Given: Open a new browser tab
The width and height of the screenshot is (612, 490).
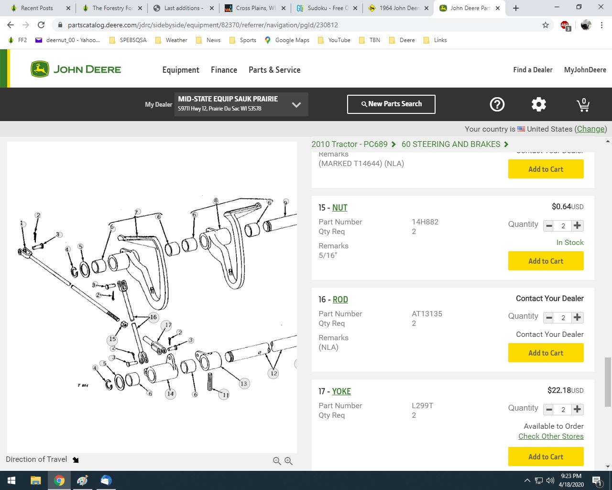Looking at the screenshot, I should coord(515,8).
